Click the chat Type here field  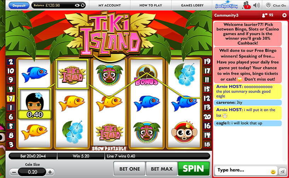pyautogui.click(x=243, y=171)
